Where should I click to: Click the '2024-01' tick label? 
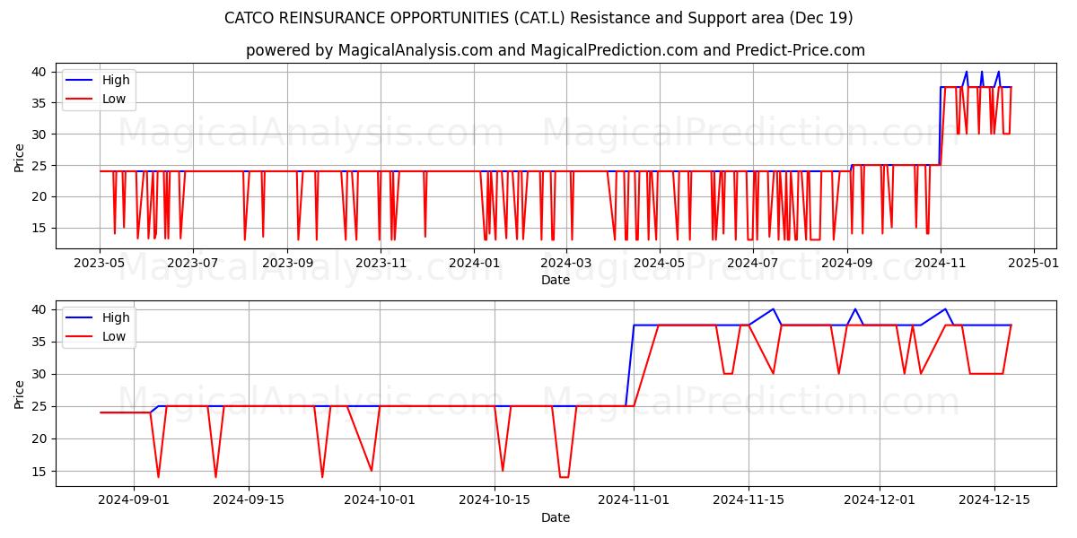click(x=475, y=263)
